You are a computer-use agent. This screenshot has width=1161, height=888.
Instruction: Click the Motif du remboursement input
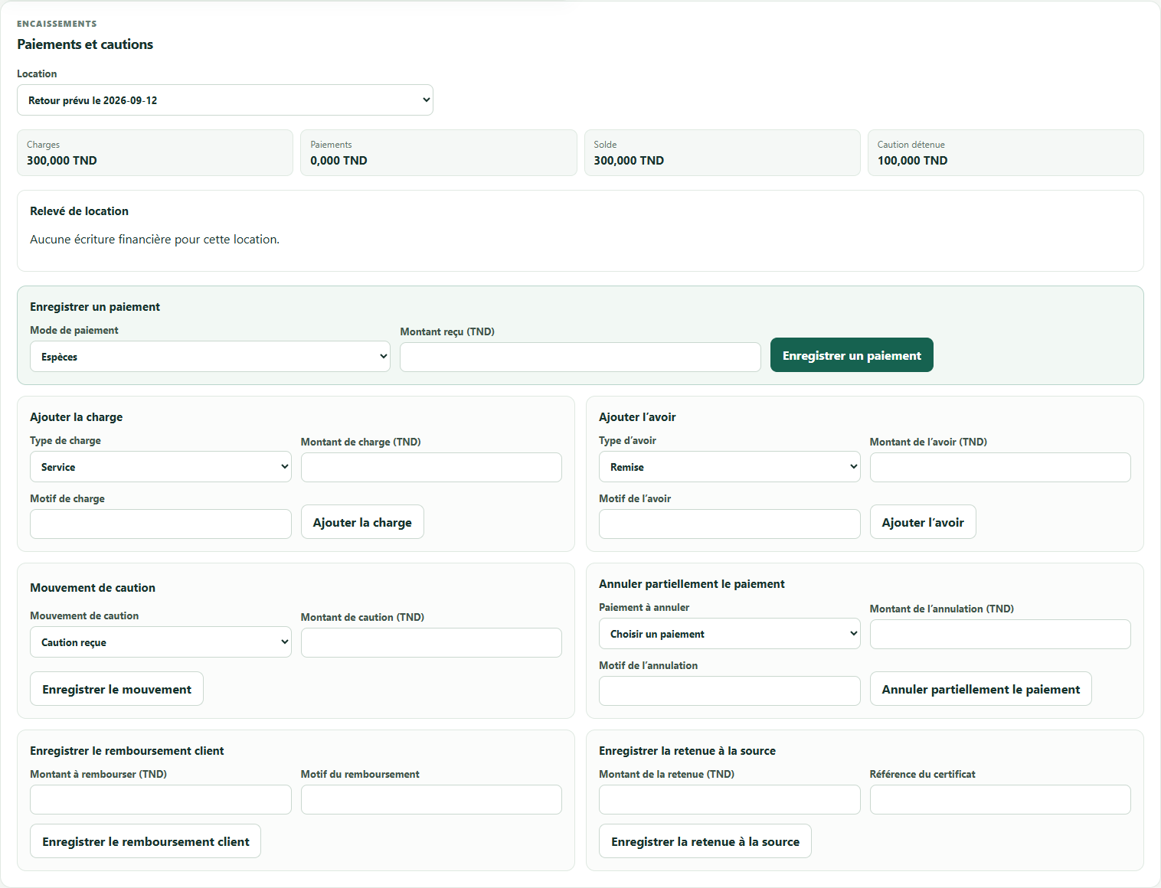(x=431, y=800)
